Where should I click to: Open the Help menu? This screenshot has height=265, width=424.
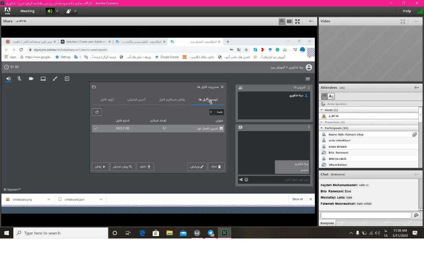tap(407, 11)
